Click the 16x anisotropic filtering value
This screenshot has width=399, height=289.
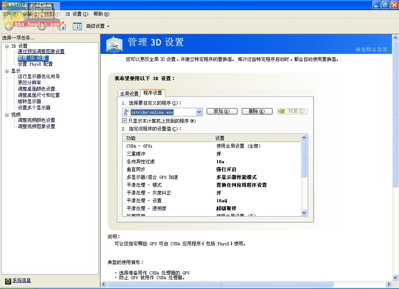coord(220,162)
